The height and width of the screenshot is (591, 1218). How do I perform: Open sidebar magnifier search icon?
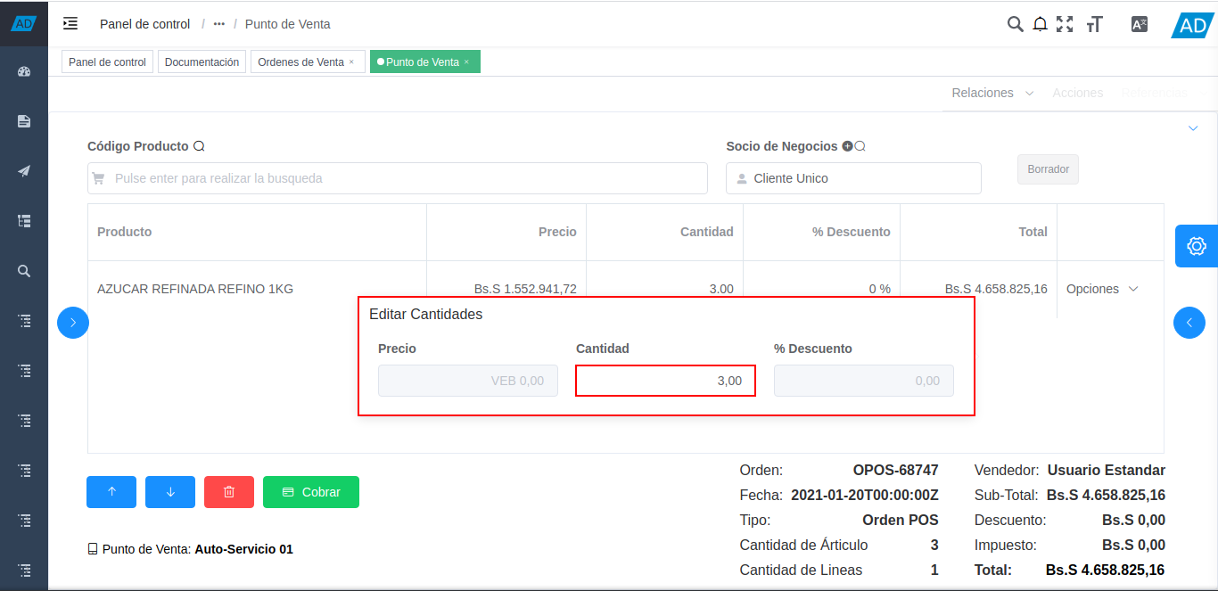pos(24,271)
